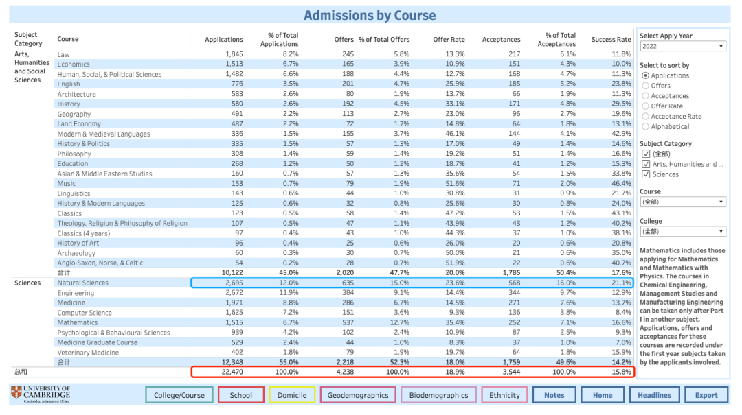Viewport: 742px width, 415px height.
Task: Select Theology, Religion & Philosophy of Religion
Action: point(122,223)
